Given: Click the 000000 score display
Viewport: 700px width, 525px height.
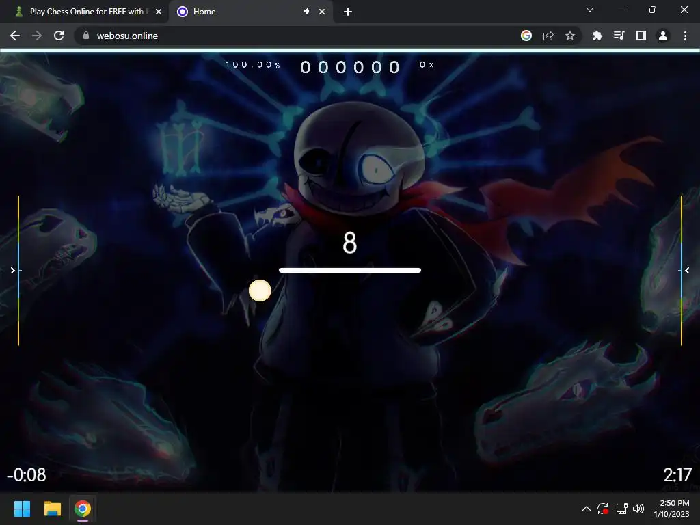Looking at the screenshot, I should coord(349,68).
